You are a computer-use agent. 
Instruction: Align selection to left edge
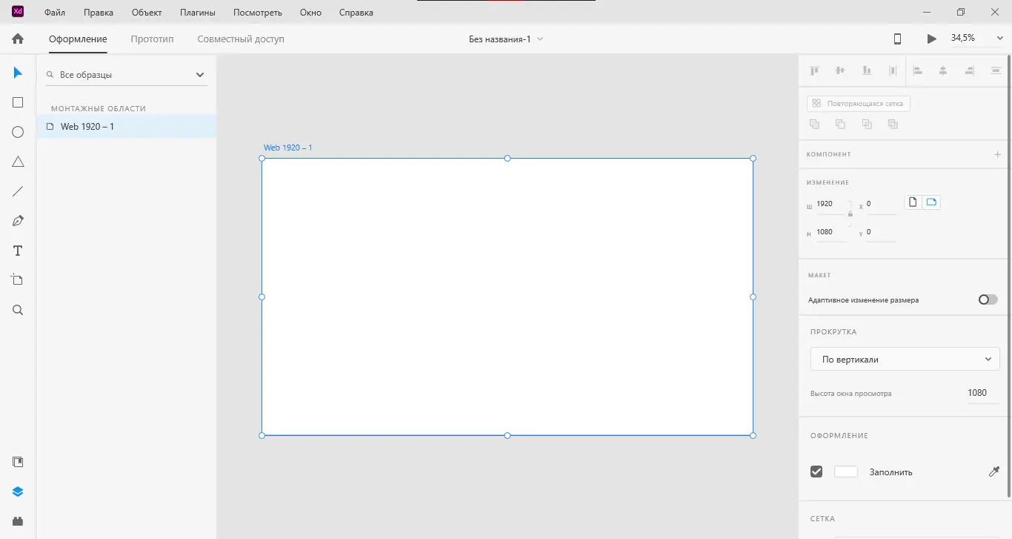917,70
